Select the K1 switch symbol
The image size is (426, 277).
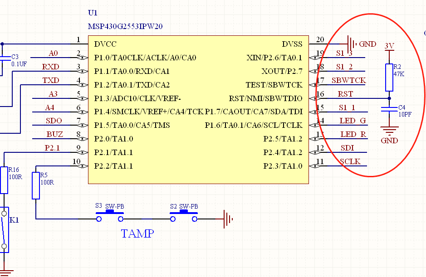pyautogui.click(x=5, y=230)
